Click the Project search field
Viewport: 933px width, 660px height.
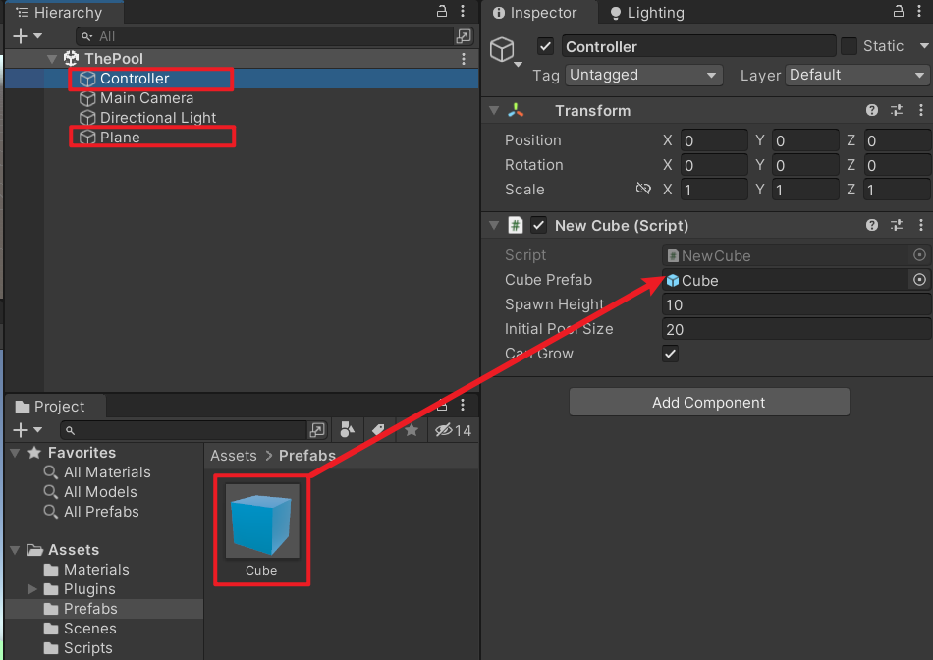pyautogui.click(x=184, y=429)
